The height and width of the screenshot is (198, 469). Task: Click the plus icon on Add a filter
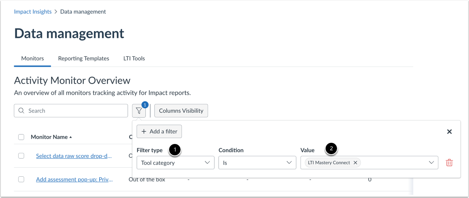144,132
